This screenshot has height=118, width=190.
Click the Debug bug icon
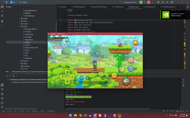pos(145,2)
